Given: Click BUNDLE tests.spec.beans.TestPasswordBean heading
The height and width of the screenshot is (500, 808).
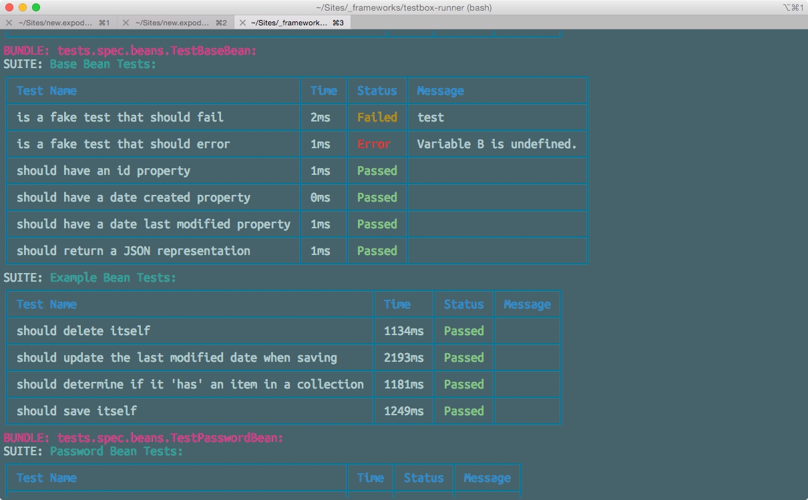Looking at the screenshot, I should point(144,438).
